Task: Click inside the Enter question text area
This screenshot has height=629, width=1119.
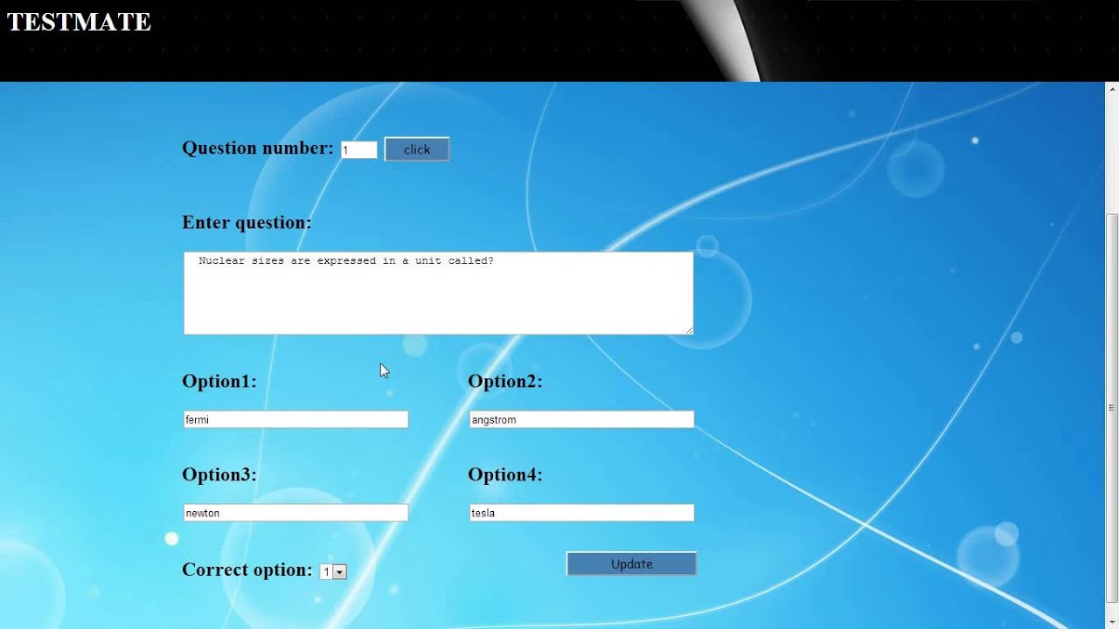Action: pos(438,294)
